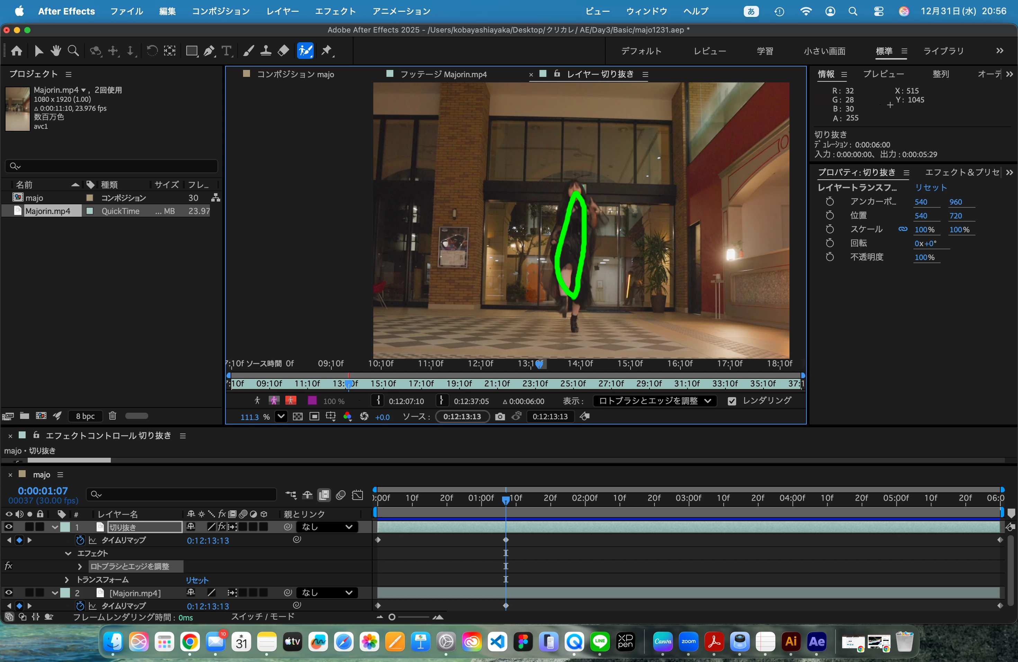Open the 表示 ロトブラシとエッジを調整 dropdown

(x=654, y=401)
